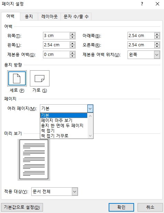
Task: Switch to the 여백 tab
Action: coord(11,16)
